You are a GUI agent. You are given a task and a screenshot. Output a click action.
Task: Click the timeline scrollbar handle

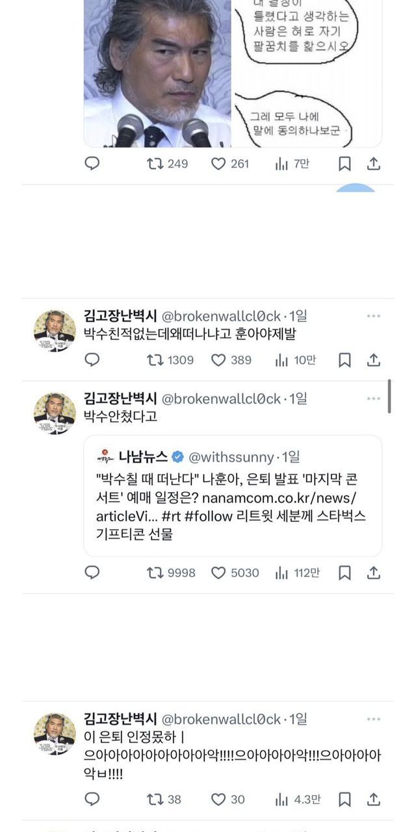[x=389, y=396]
